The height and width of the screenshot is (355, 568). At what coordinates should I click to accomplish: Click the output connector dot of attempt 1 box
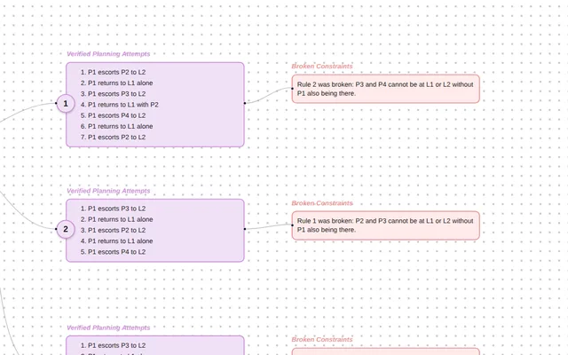click(245, 103)
